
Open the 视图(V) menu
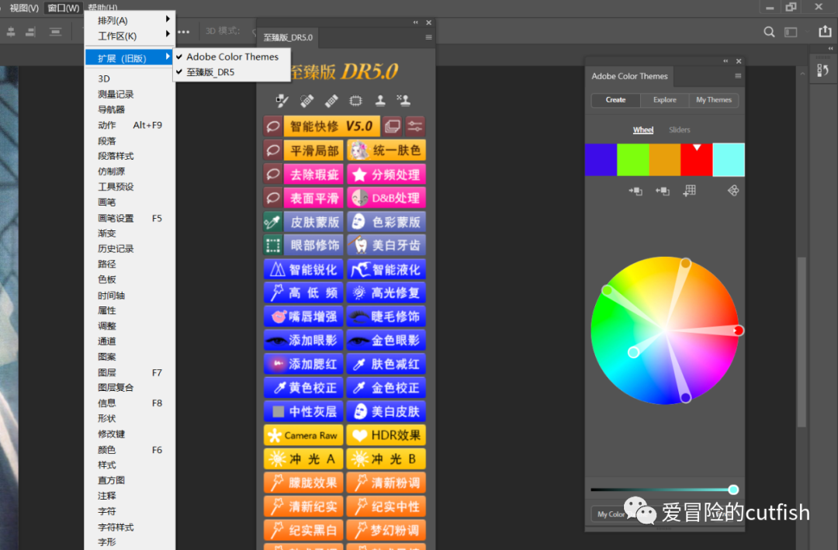(24, 8)
